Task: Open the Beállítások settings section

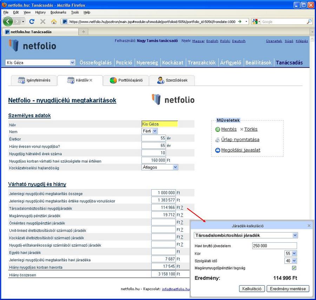Action: click(258, 63)
